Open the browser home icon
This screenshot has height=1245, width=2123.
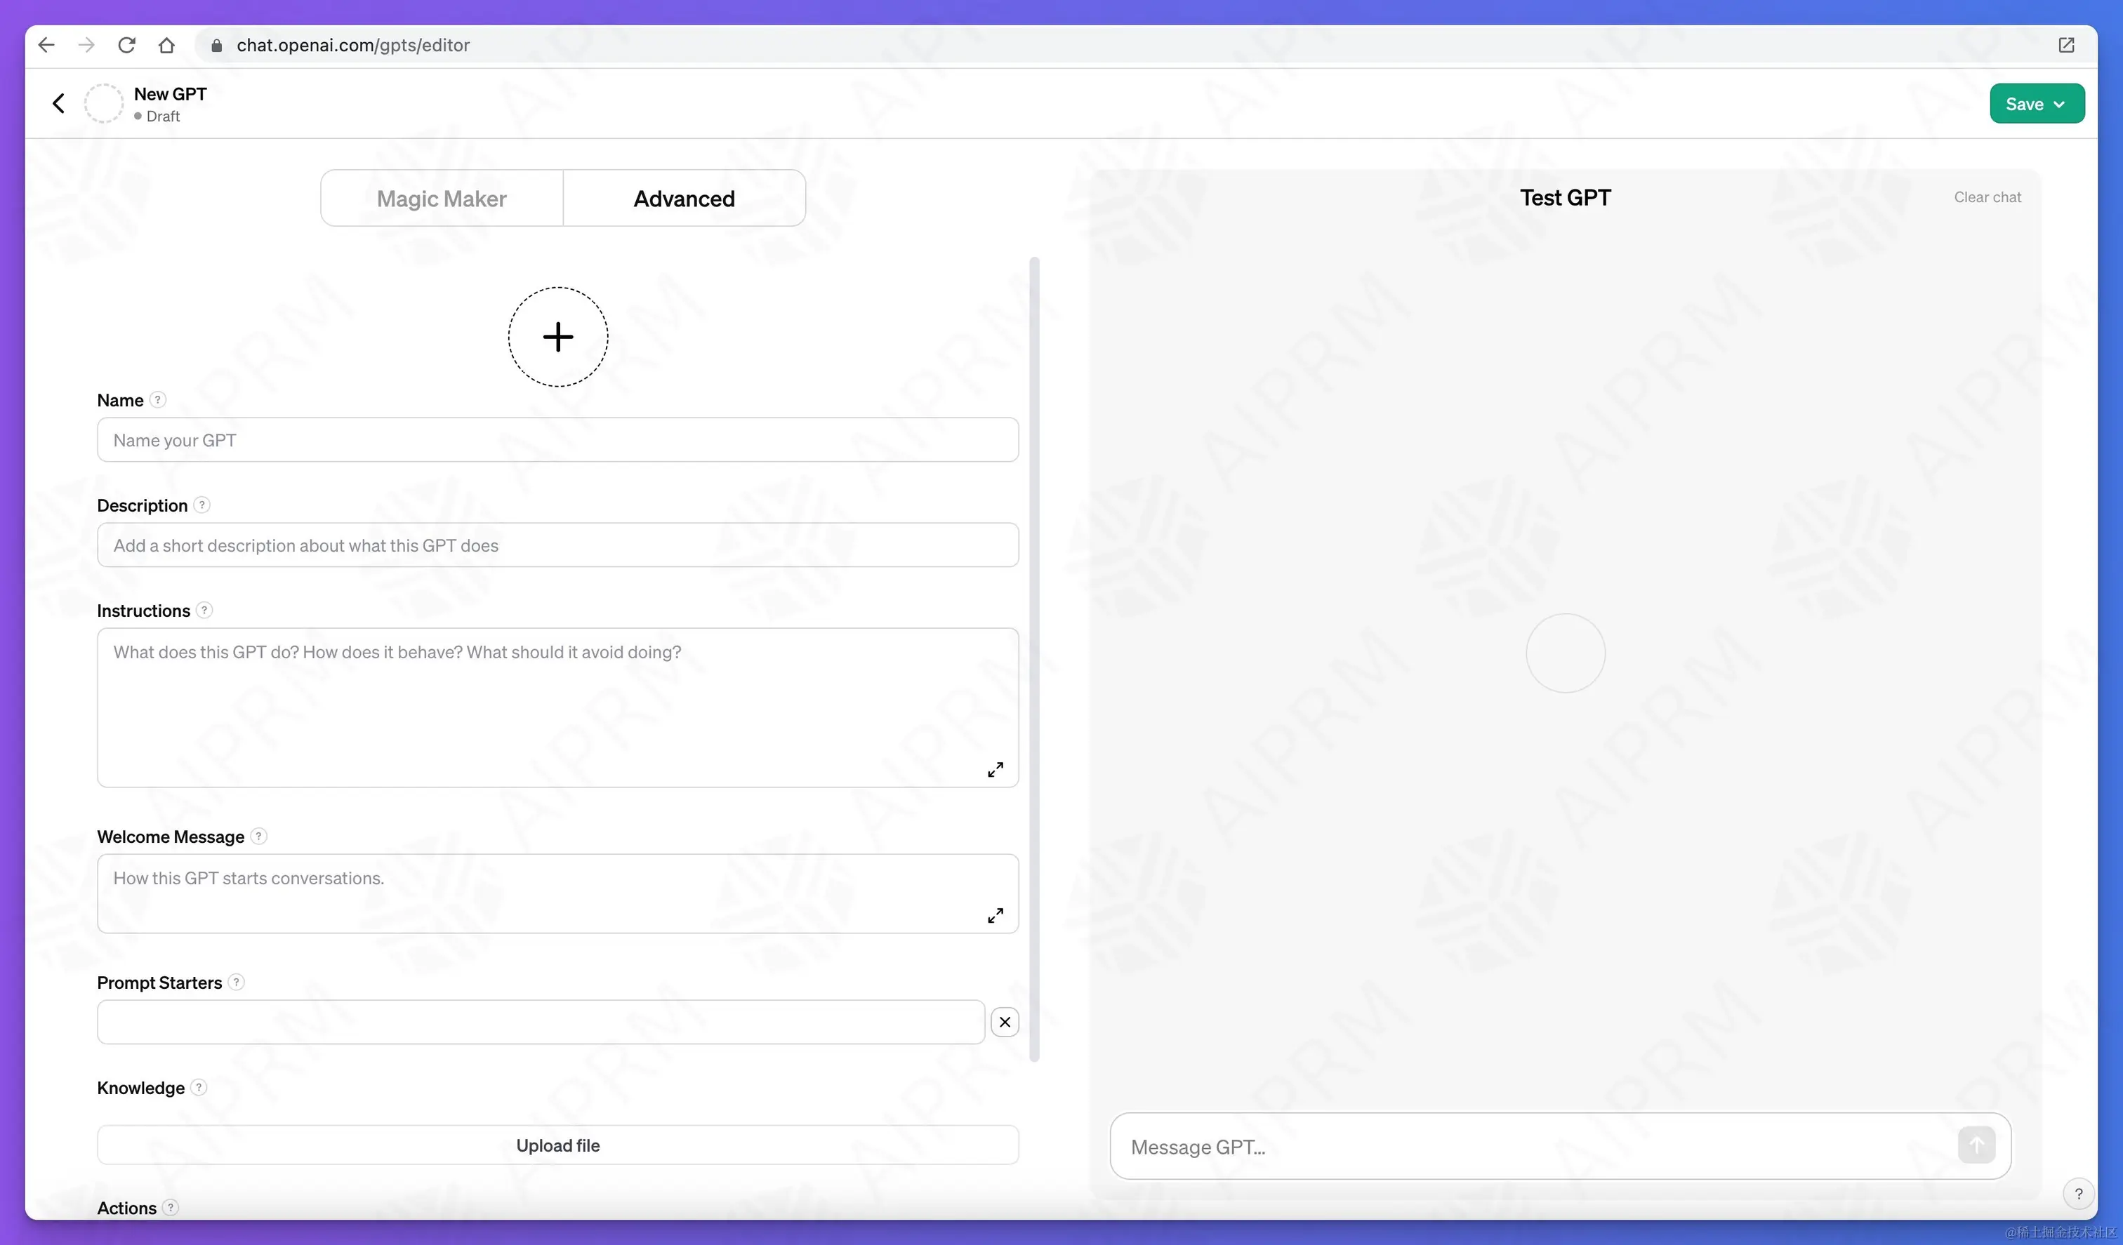(x=167, y=46)
